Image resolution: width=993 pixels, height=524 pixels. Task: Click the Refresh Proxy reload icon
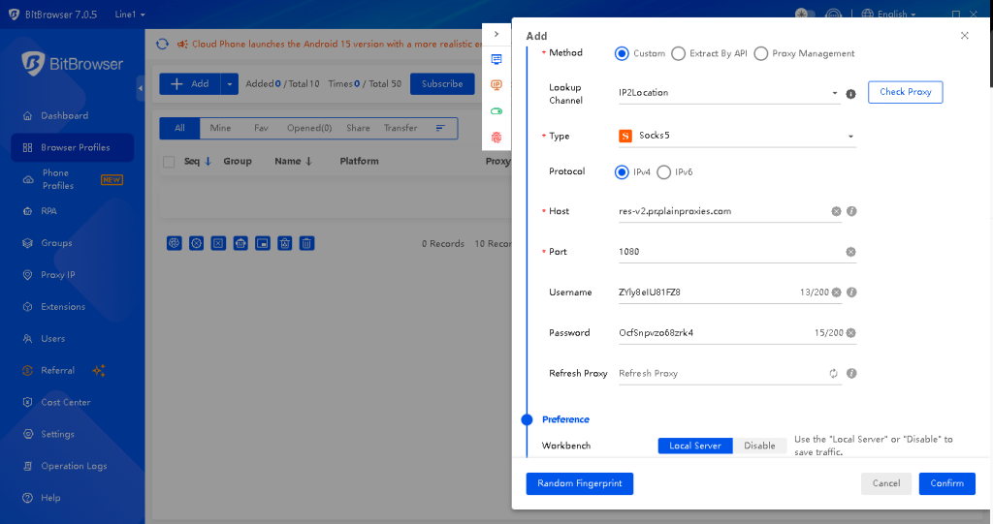pyautogui.click(x=833, y=373)
